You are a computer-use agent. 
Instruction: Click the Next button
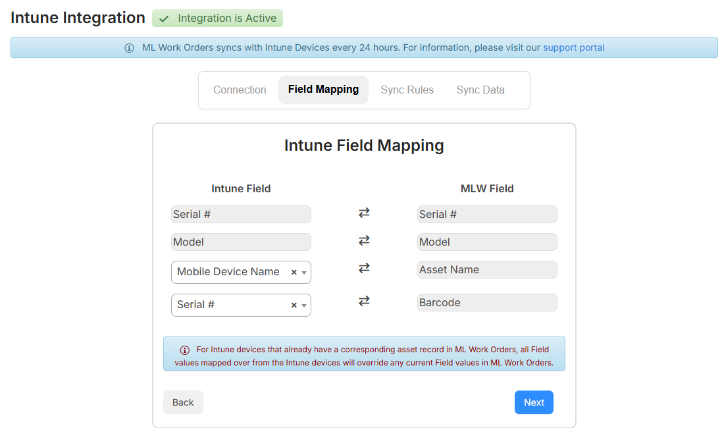[534, 402]
